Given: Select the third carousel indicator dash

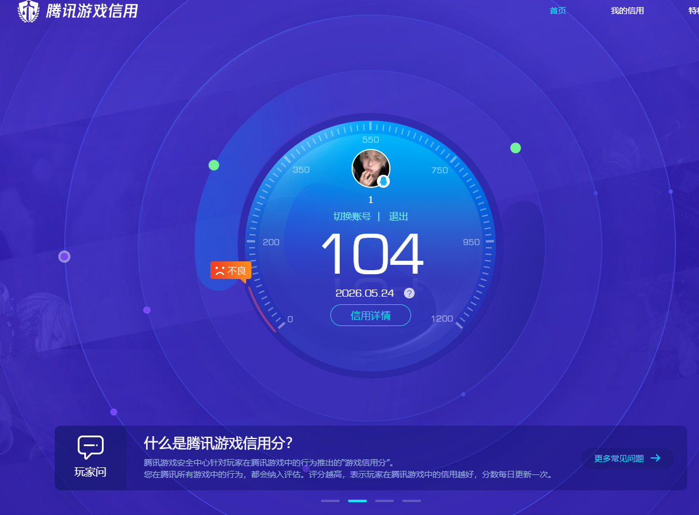Looking at the screenshot, I should tap(385, 501).
